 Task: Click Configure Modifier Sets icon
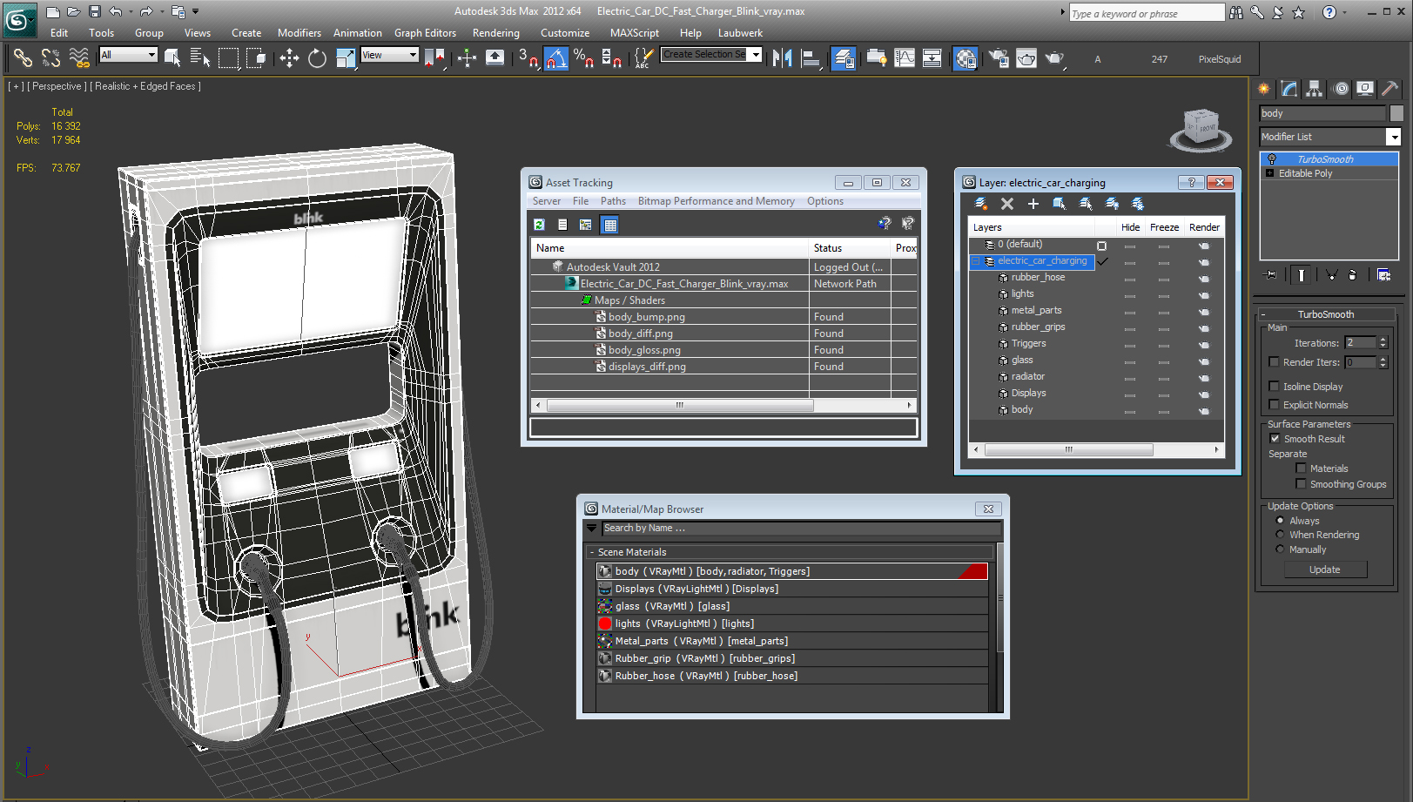pyautogui.click(x=1384, y=274)
